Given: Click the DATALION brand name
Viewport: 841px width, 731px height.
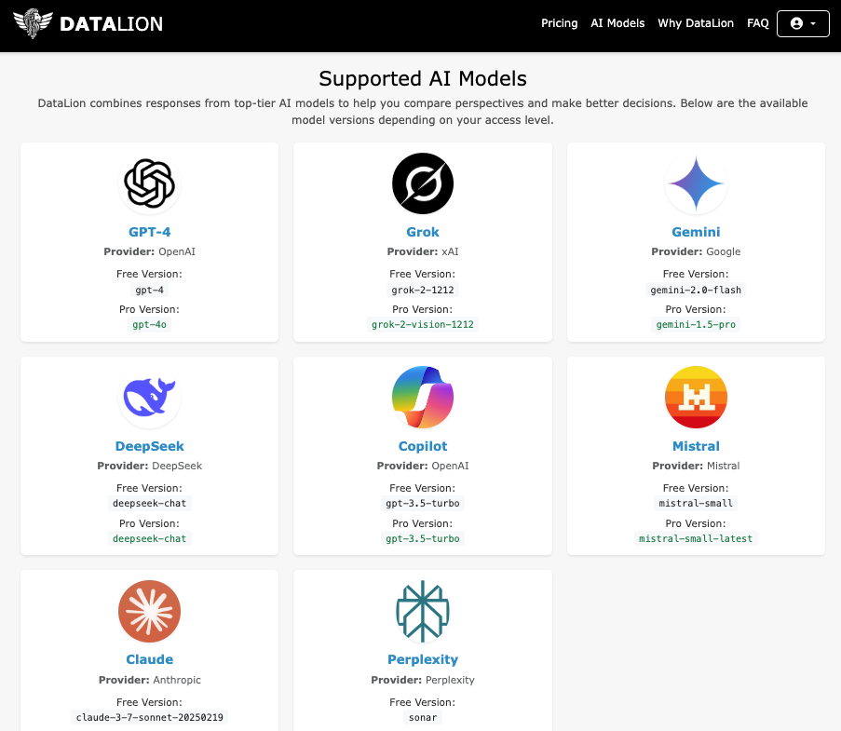Looking at the screenshot, I should click(x=111, y=24).
